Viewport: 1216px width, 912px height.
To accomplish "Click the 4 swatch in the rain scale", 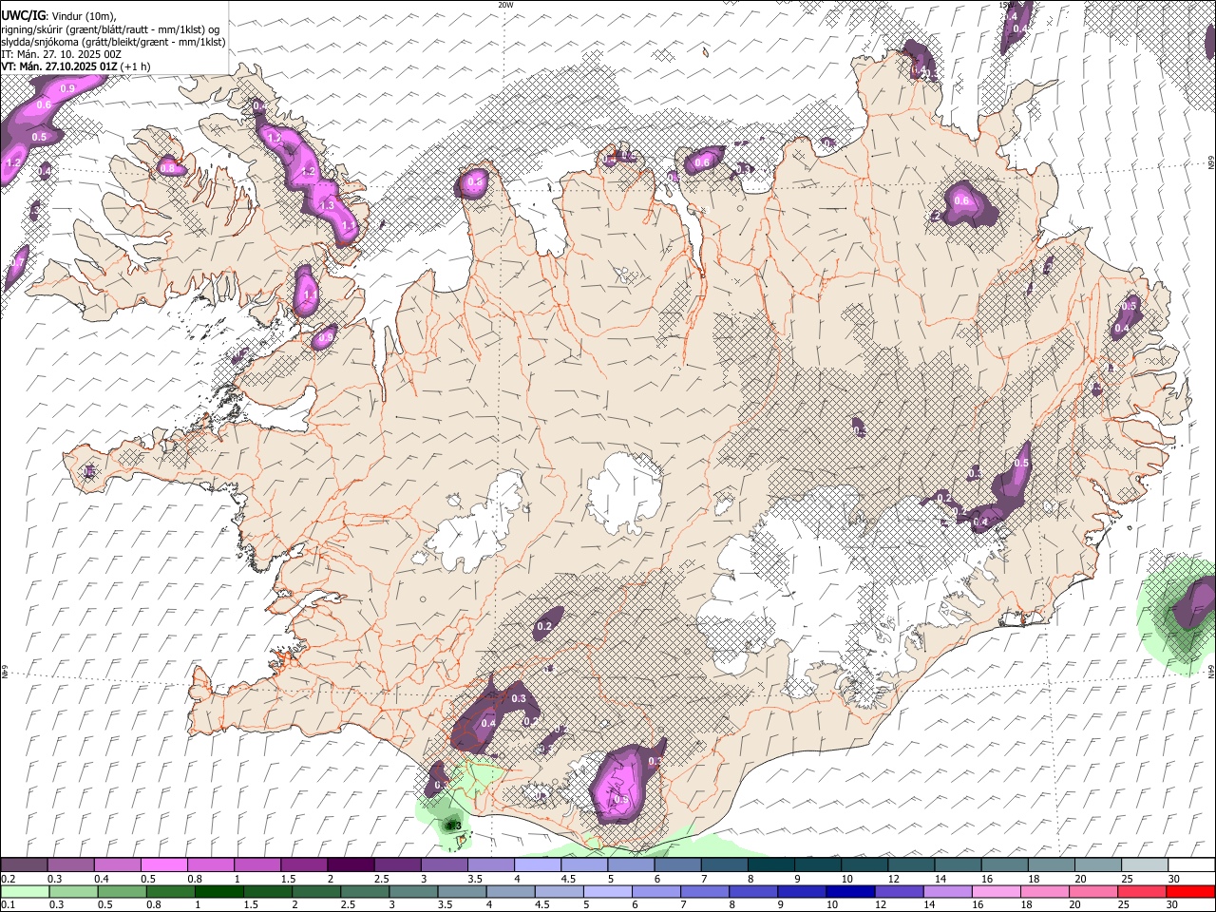I will click(x=509, y=891).
